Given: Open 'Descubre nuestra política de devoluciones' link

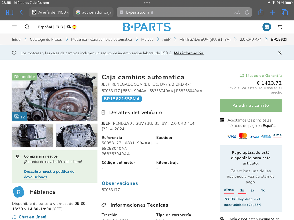Looking at the screenshot, I should (49, 174).
